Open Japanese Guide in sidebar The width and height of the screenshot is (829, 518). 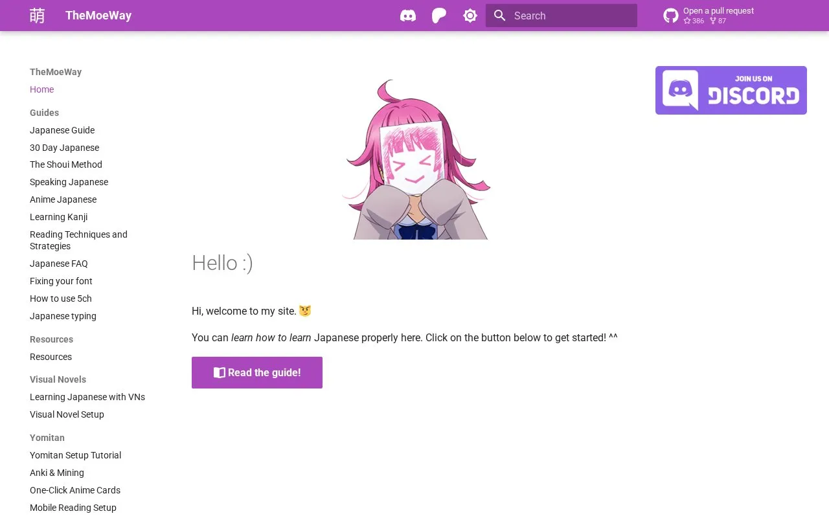pyautogui.click(x=62, y=130)
